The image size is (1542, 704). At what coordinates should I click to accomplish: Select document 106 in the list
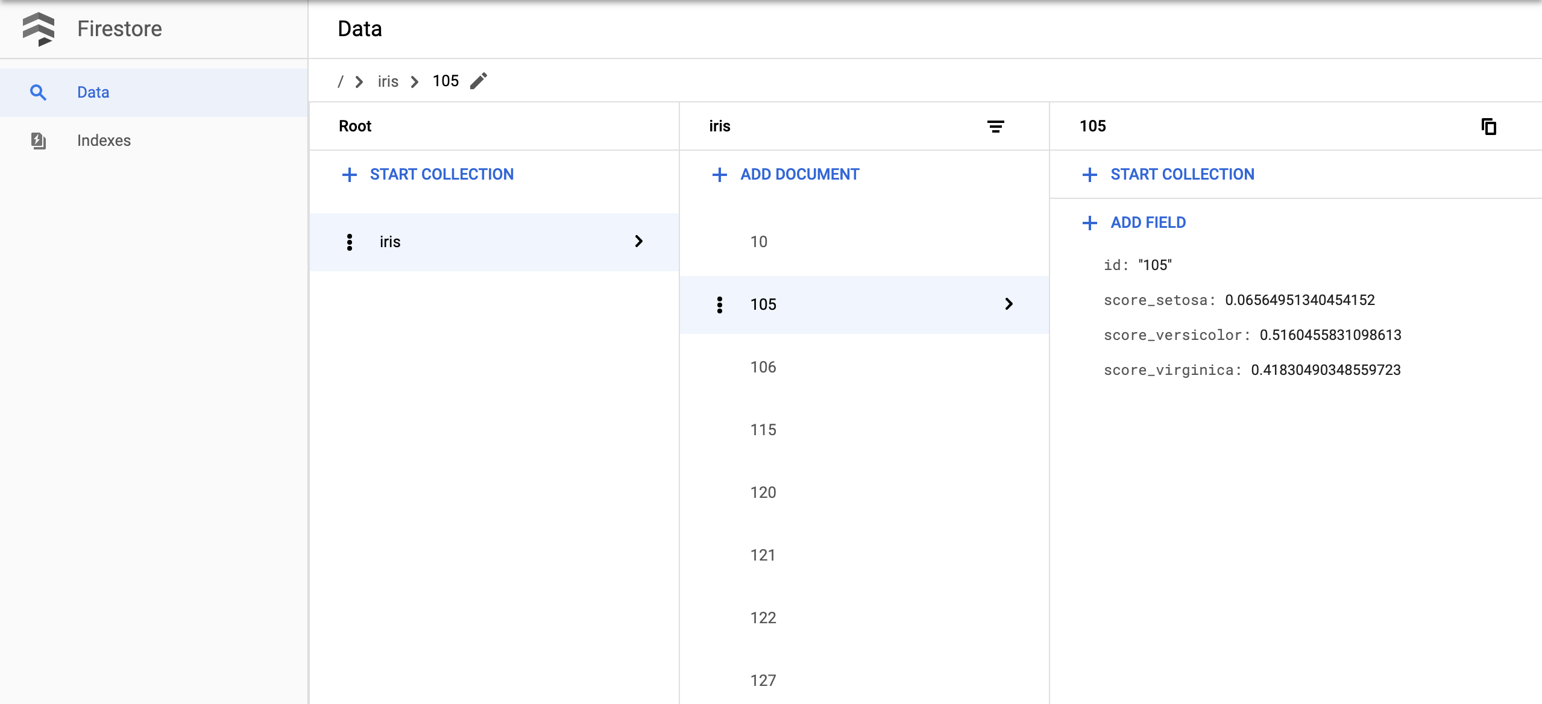[x=763, y=367]
